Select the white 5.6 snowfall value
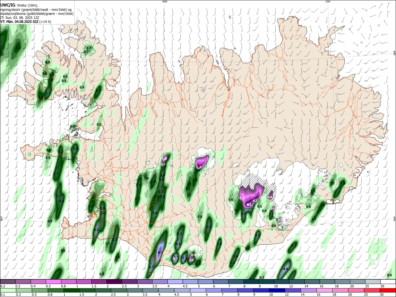The height and width of the screenshot is (297, 396). (249, 205)
